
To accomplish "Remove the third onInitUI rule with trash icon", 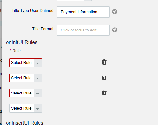I will (104, 93).
